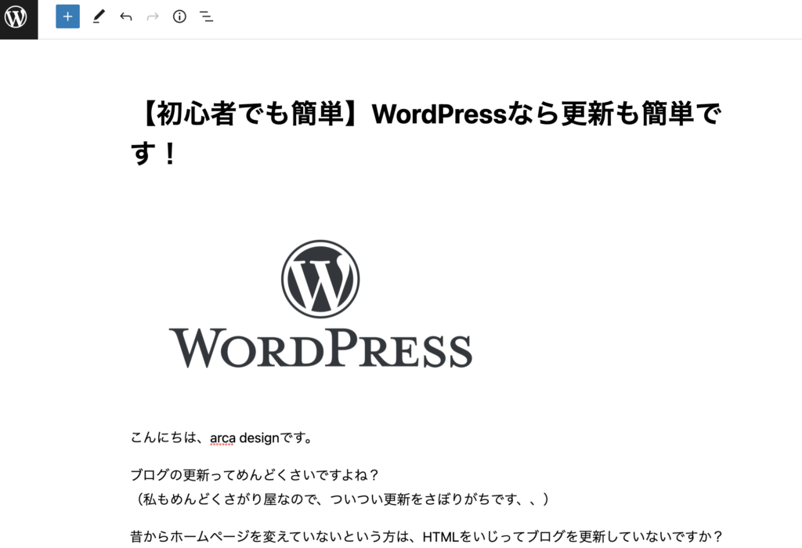Click the title's second line "す！"
This screenshot has height=548, width=802.
point(155,154)
